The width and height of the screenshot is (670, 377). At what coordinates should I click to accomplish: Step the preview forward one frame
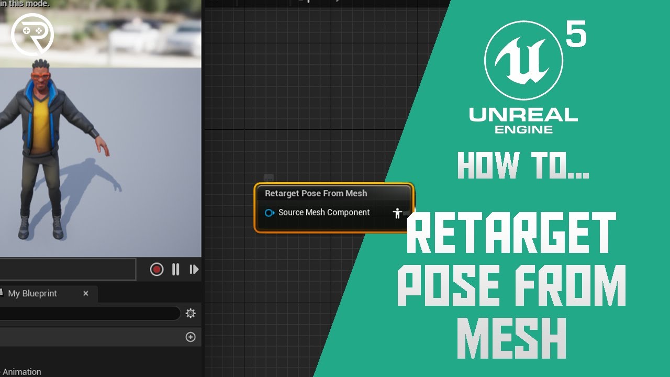[194, 269]
